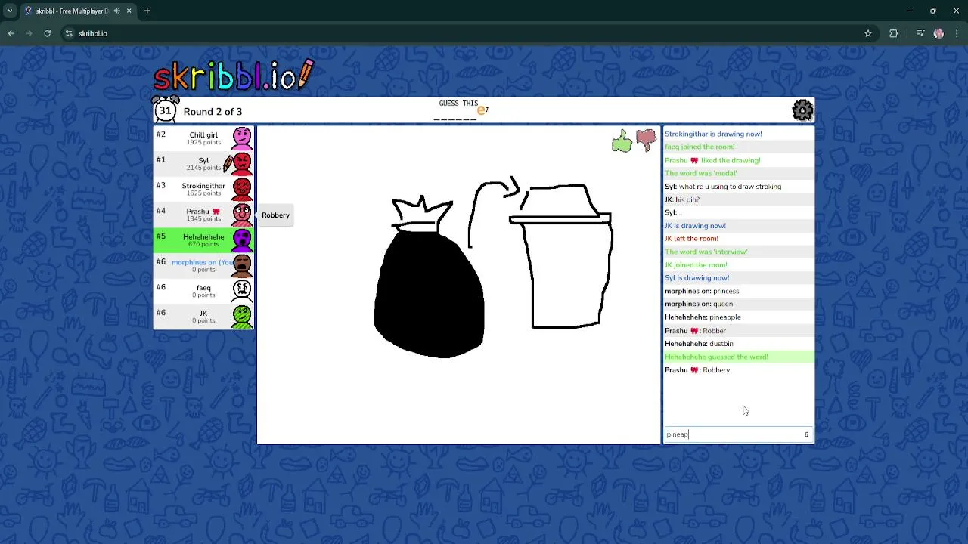Image resolution: width=968 pixels, height=544 pixels.
Task: Bookmark this page with star icon
Action: 868,33
